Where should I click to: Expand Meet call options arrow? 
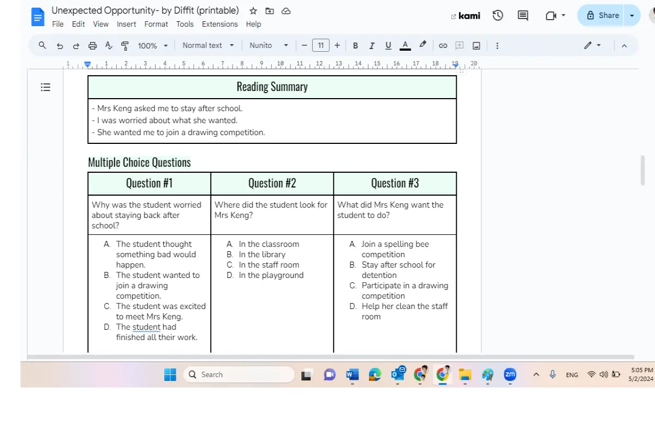pyautogui.click(x=563, y=16)
